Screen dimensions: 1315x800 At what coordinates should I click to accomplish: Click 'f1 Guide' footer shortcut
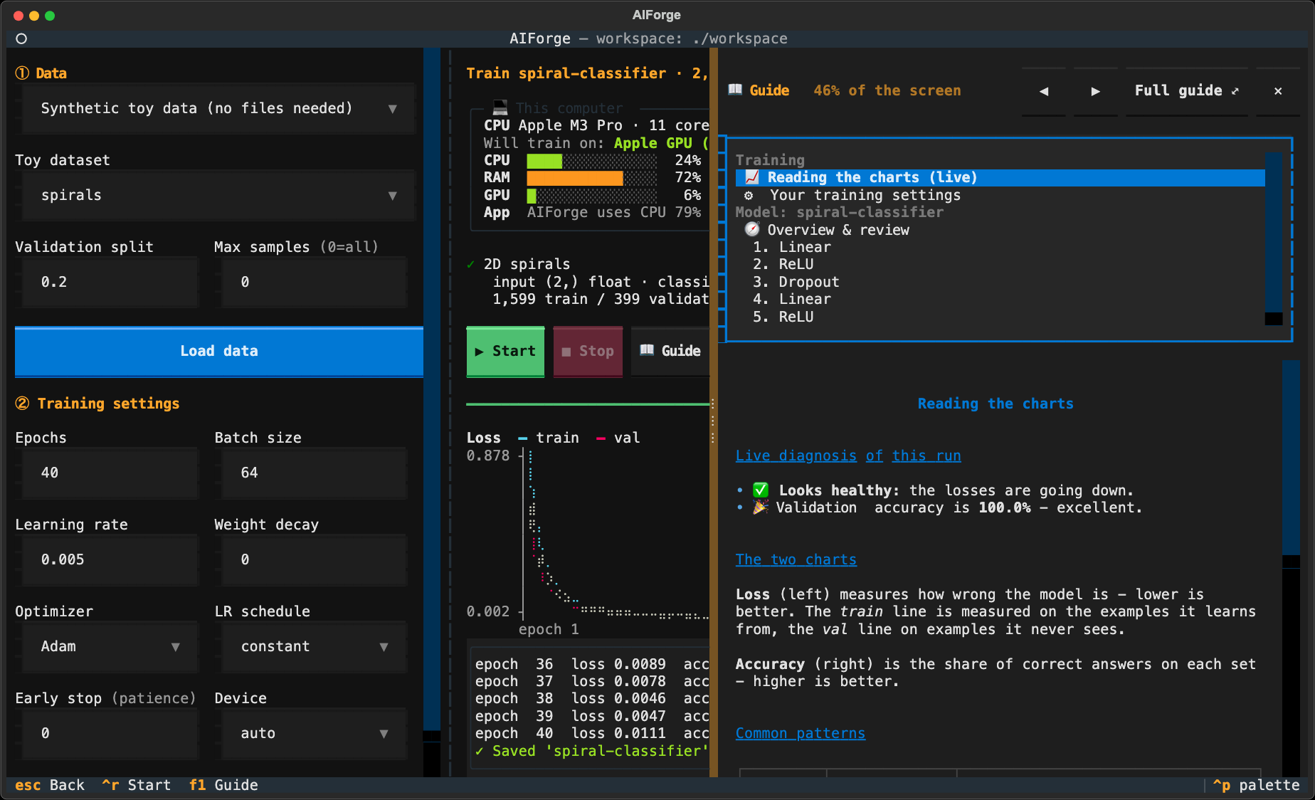pos(223,785)
